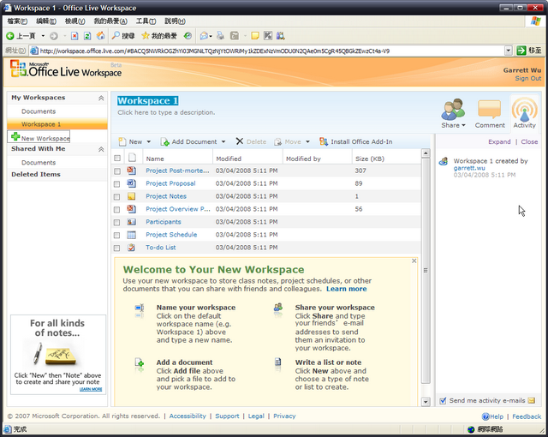
Task: Click the To-do List icon
Action: (x=131, y=247)
